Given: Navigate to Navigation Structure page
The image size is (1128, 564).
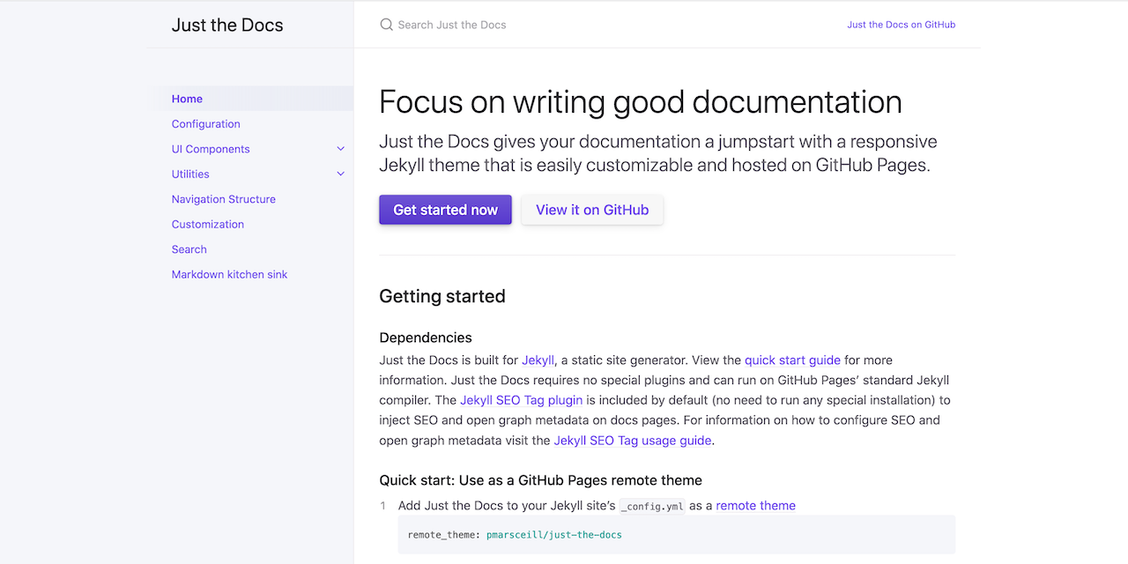Looking at the screenshot, I should click(223, 199).
